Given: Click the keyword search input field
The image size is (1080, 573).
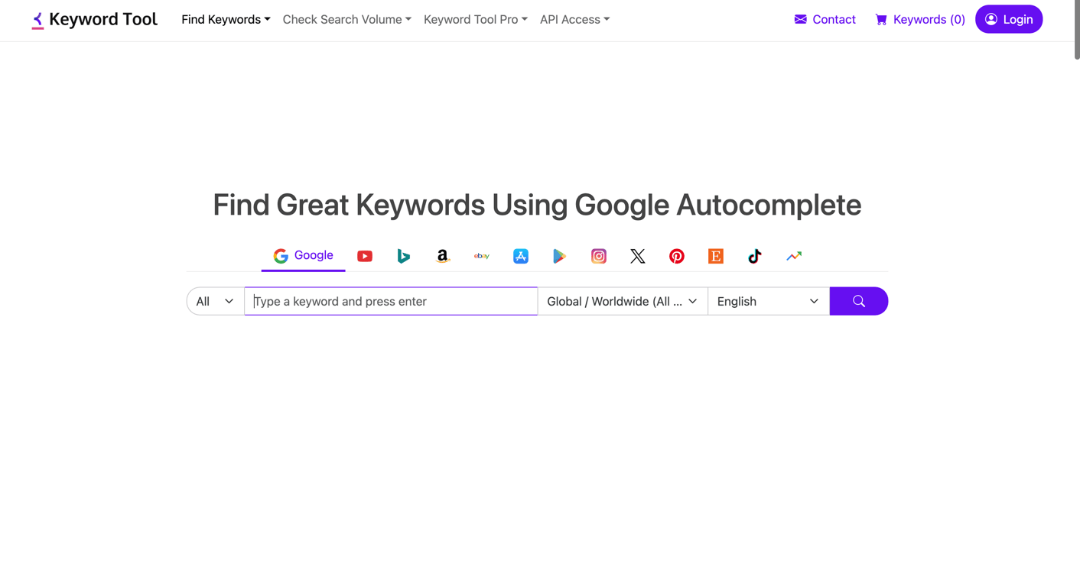Looking at the screenshot, I should pos(390,301).
